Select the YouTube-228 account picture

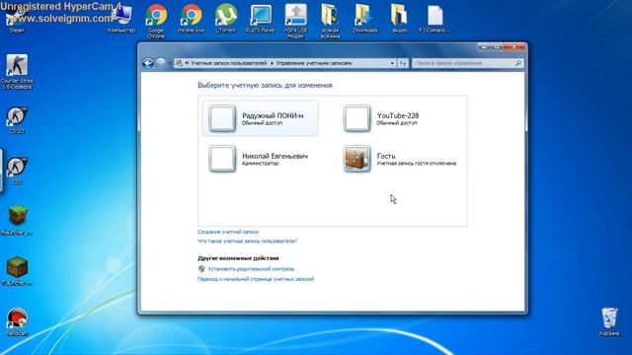point(356,118)
